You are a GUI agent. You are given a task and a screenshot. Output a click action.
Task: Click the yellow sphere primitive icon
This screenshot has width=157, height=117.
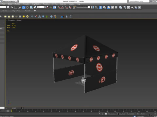pyautogui.click(x=27, y=17)
